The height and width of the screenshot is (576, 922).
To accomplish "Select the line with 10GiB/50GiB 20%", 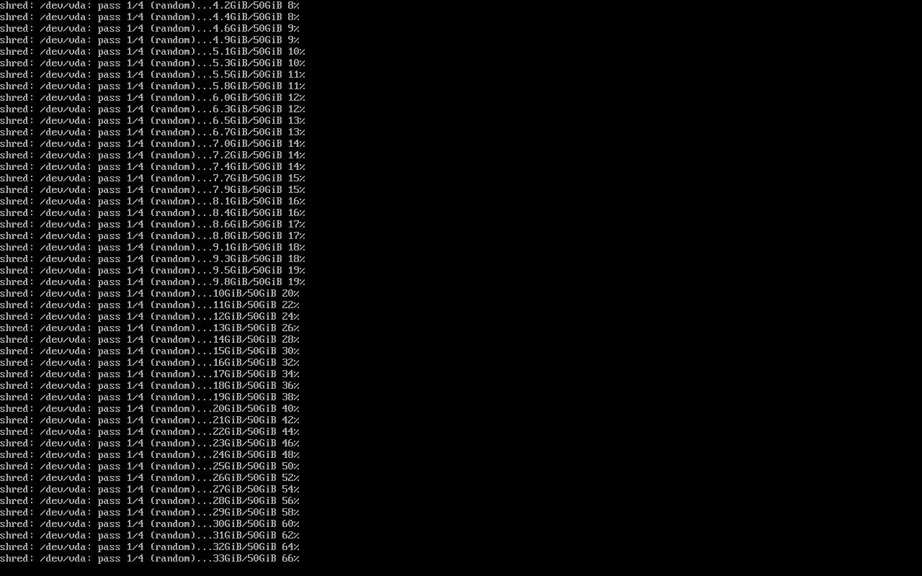I will point(150,294).
